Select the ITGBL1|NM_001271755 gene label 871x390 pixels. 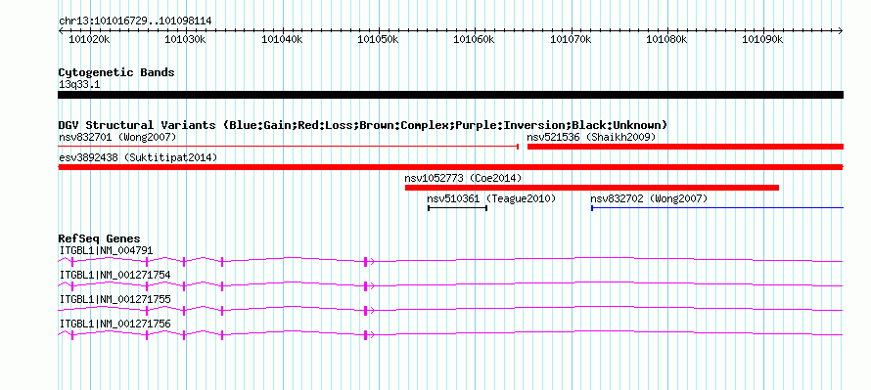tap(115, 299)
